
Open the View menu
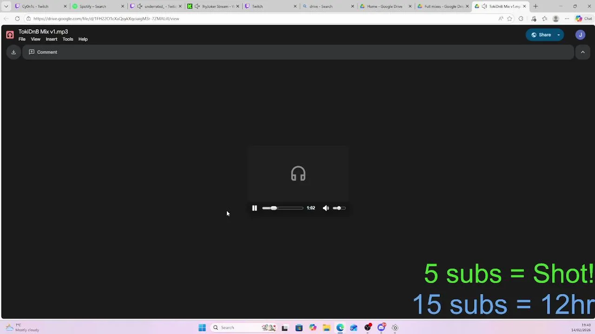point(35,39)
